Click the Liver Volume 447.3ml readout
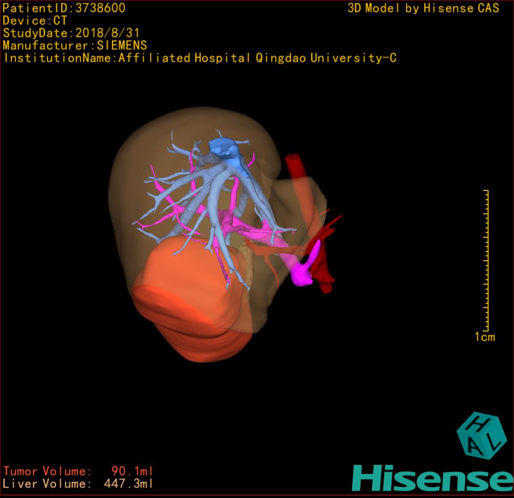 tap(78, 484)
